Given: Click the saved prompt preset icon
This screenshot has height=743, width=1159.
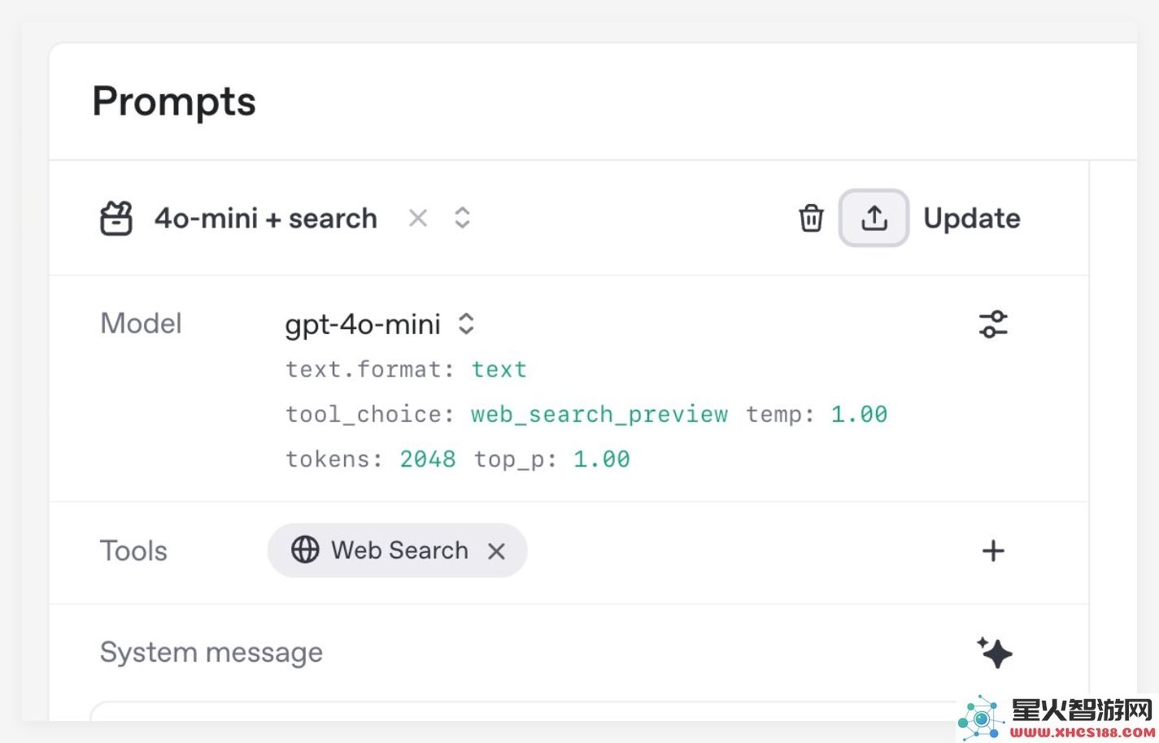Looking at the screenshot, I should click(x=116, y=219).
